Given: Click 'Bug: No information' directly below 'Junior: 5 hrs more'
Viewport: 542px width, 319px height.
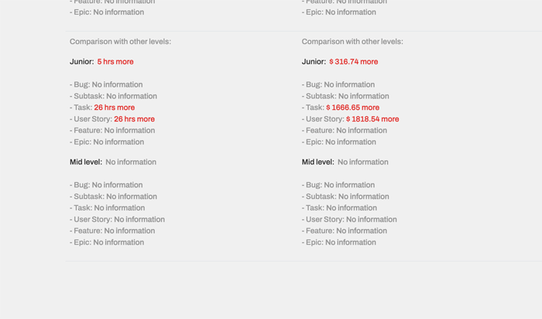Looking at the screenshot, I should coord(106,84).
